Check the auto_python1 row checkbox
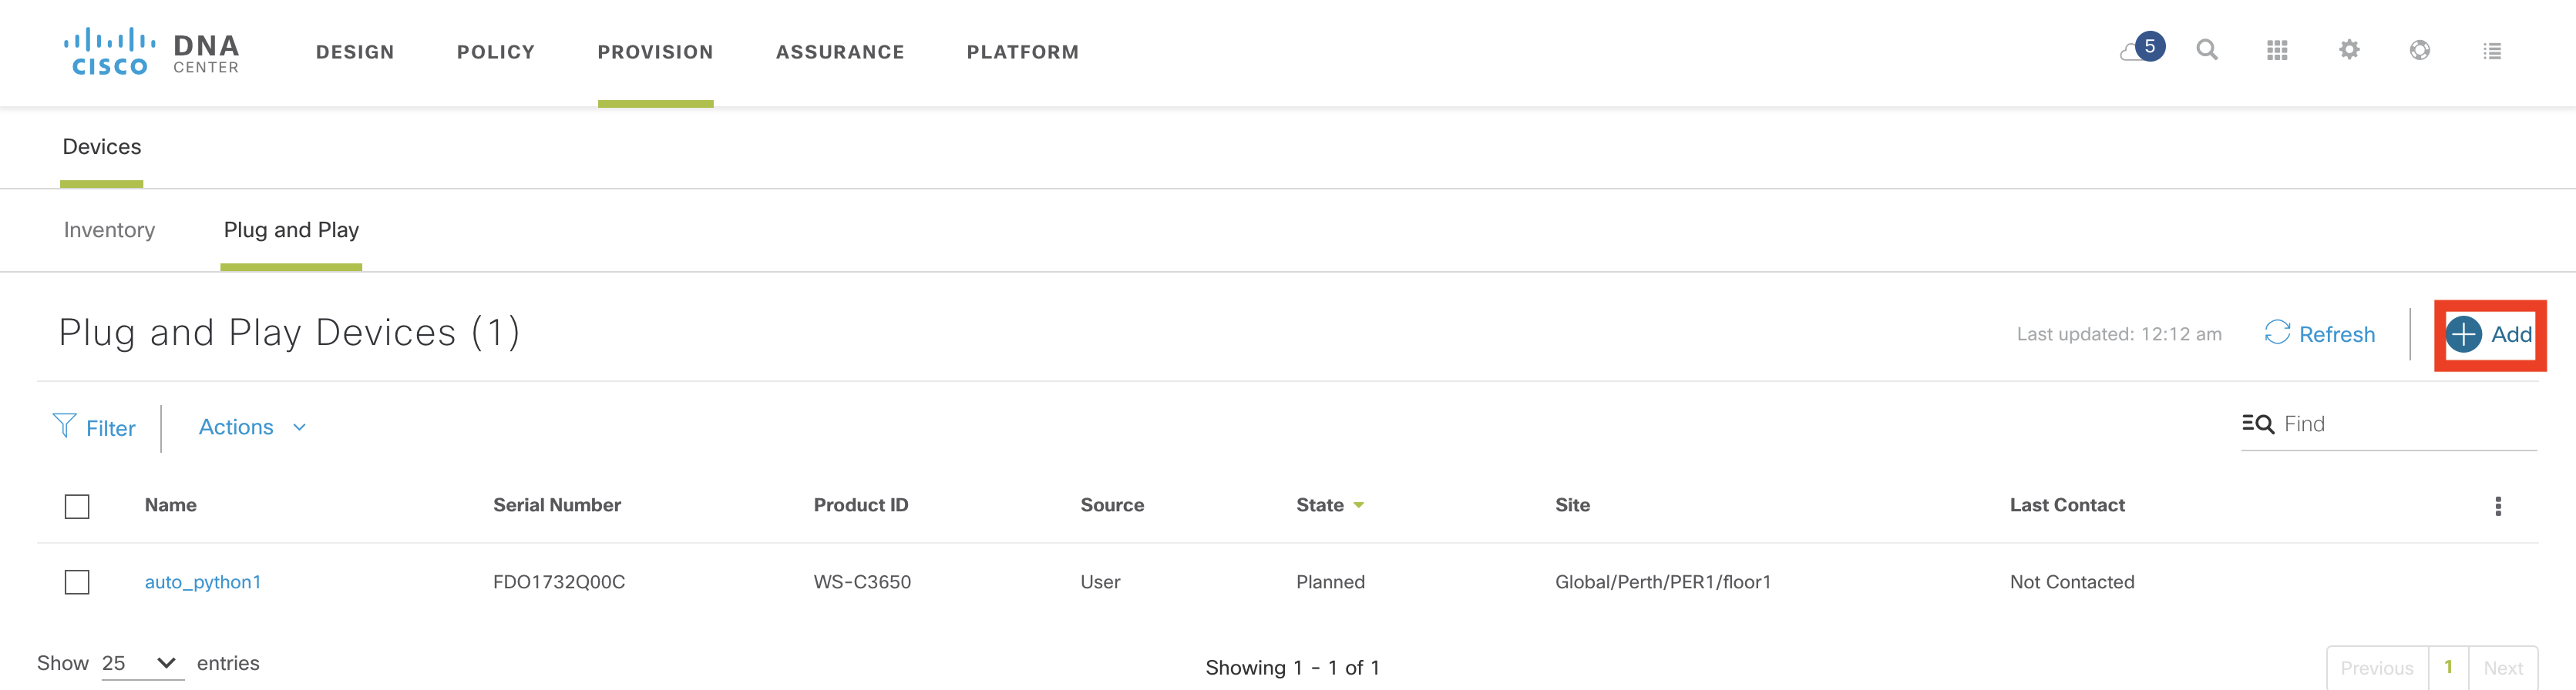The image size is (2576, 690). pyautogui.click(x=77, y=582)
